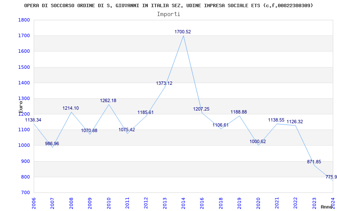Click the y-axis tick 800

(x=25, y=177)
